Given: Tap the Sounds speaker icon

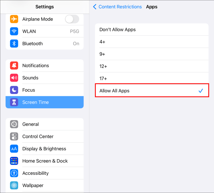Looking at the screenshot, I should pyautogui.click(x=14, y=78).
